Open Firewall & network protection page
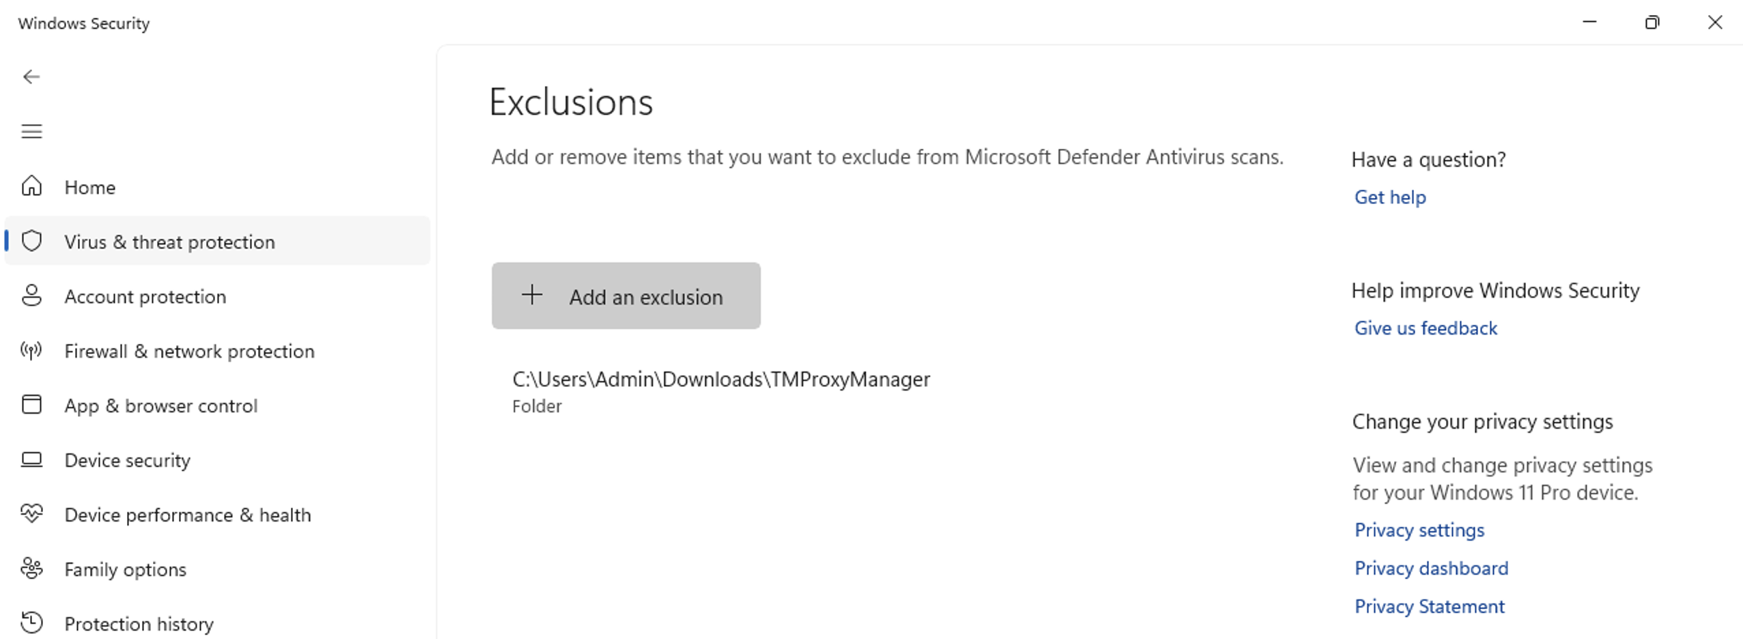 (x=189, y=352)
